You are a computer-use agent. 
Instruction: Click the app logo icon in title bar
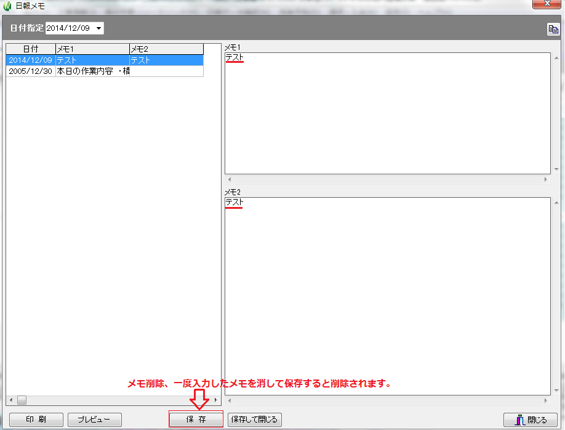[7, 6]
